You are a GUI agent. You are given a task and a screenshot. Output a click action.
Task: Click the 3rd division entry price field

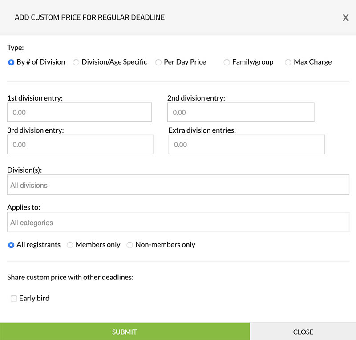(x=80, y=145)
